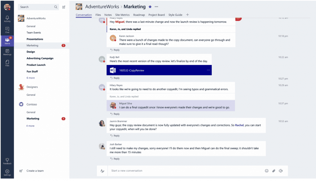Reply to Karen Jackson's thread
Image resolution: width=316 pixels, height=181 pixels.
tap(115, 50)
